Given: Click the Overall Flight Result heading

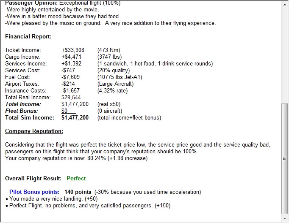Looking at the screenshot, I should (33, 179).
